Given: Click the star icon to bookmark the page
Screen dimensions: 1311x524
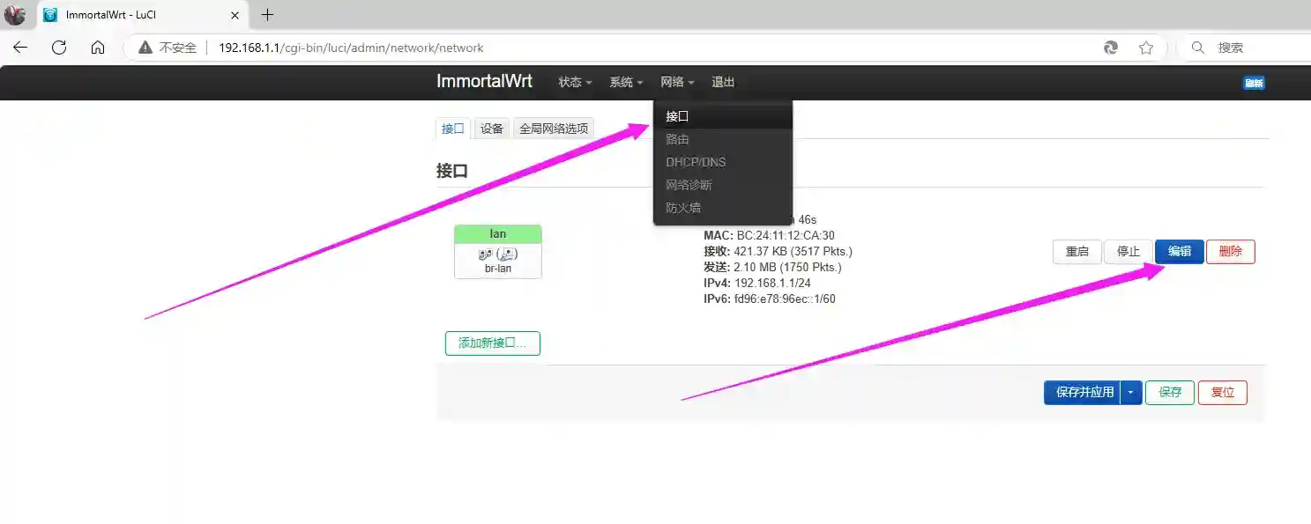Looking at the screenshot, I should coord(1145,48).
